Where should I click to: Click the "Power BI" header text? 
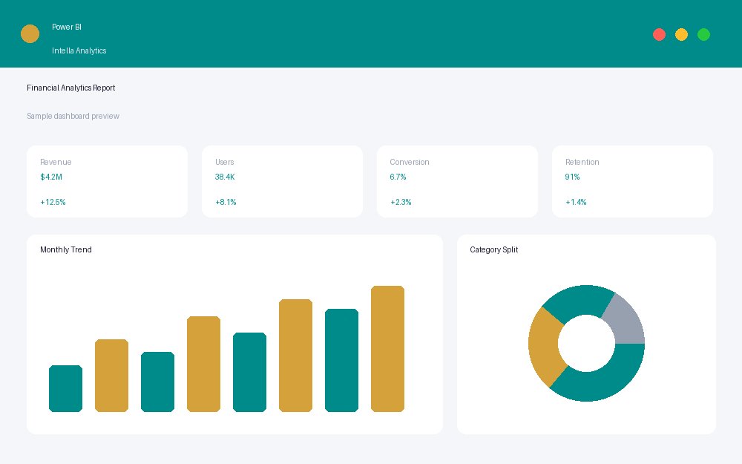click(x=67, y=27)
